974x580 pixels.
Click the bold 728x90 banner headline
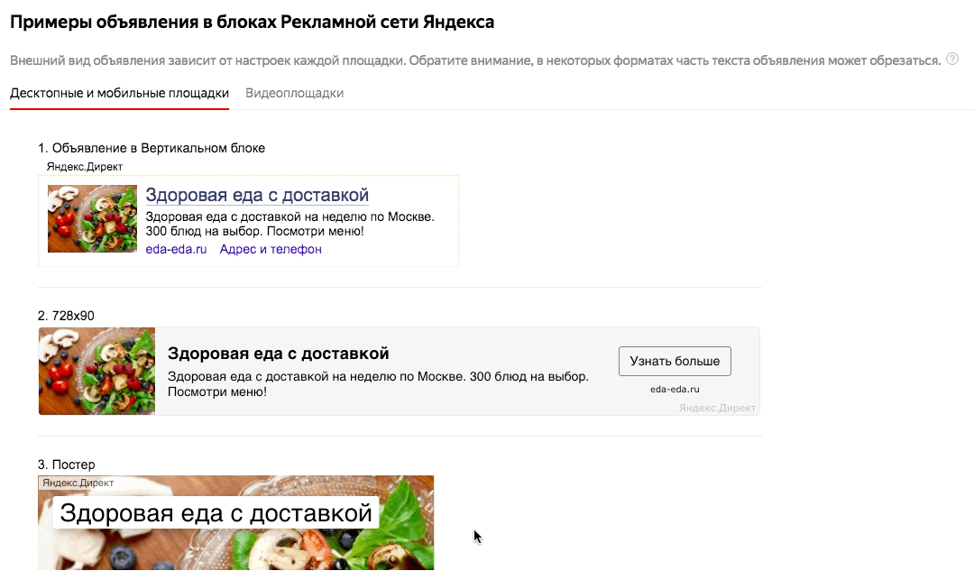click(x=279, y=354)
